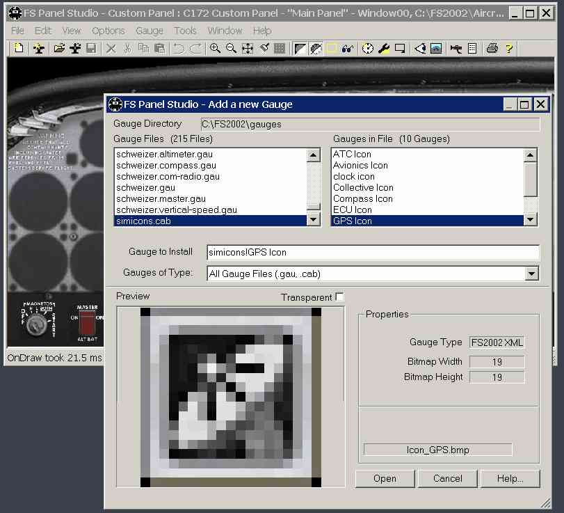
Task: Open the Edit menu
Action: point(43,31)
